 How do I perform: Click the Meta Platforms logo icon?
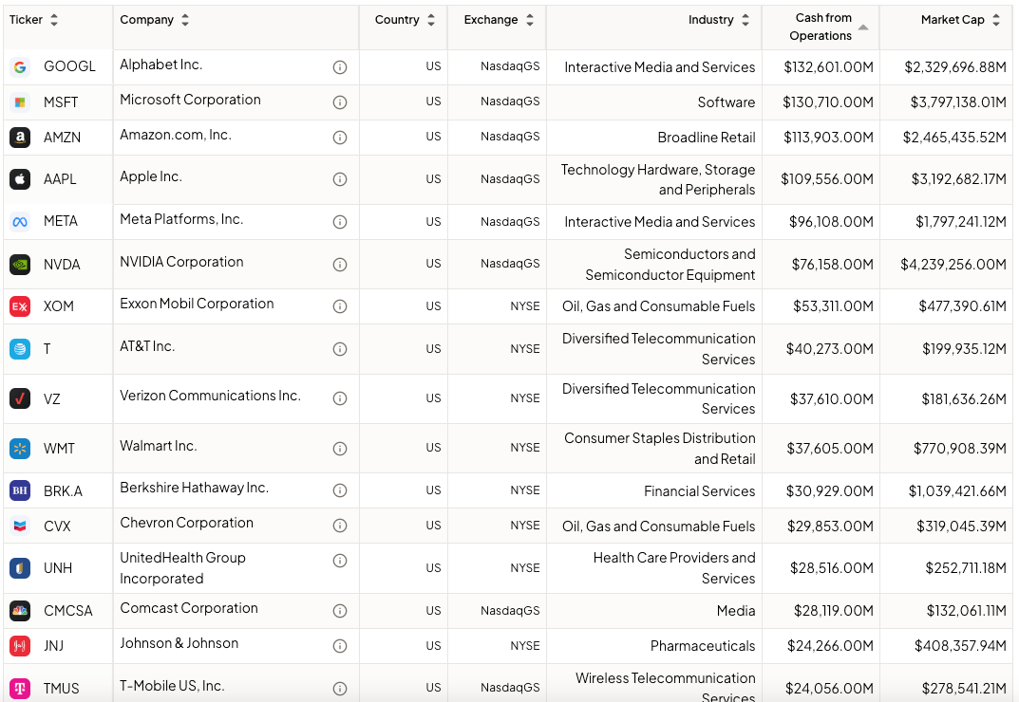click(20, 222)
